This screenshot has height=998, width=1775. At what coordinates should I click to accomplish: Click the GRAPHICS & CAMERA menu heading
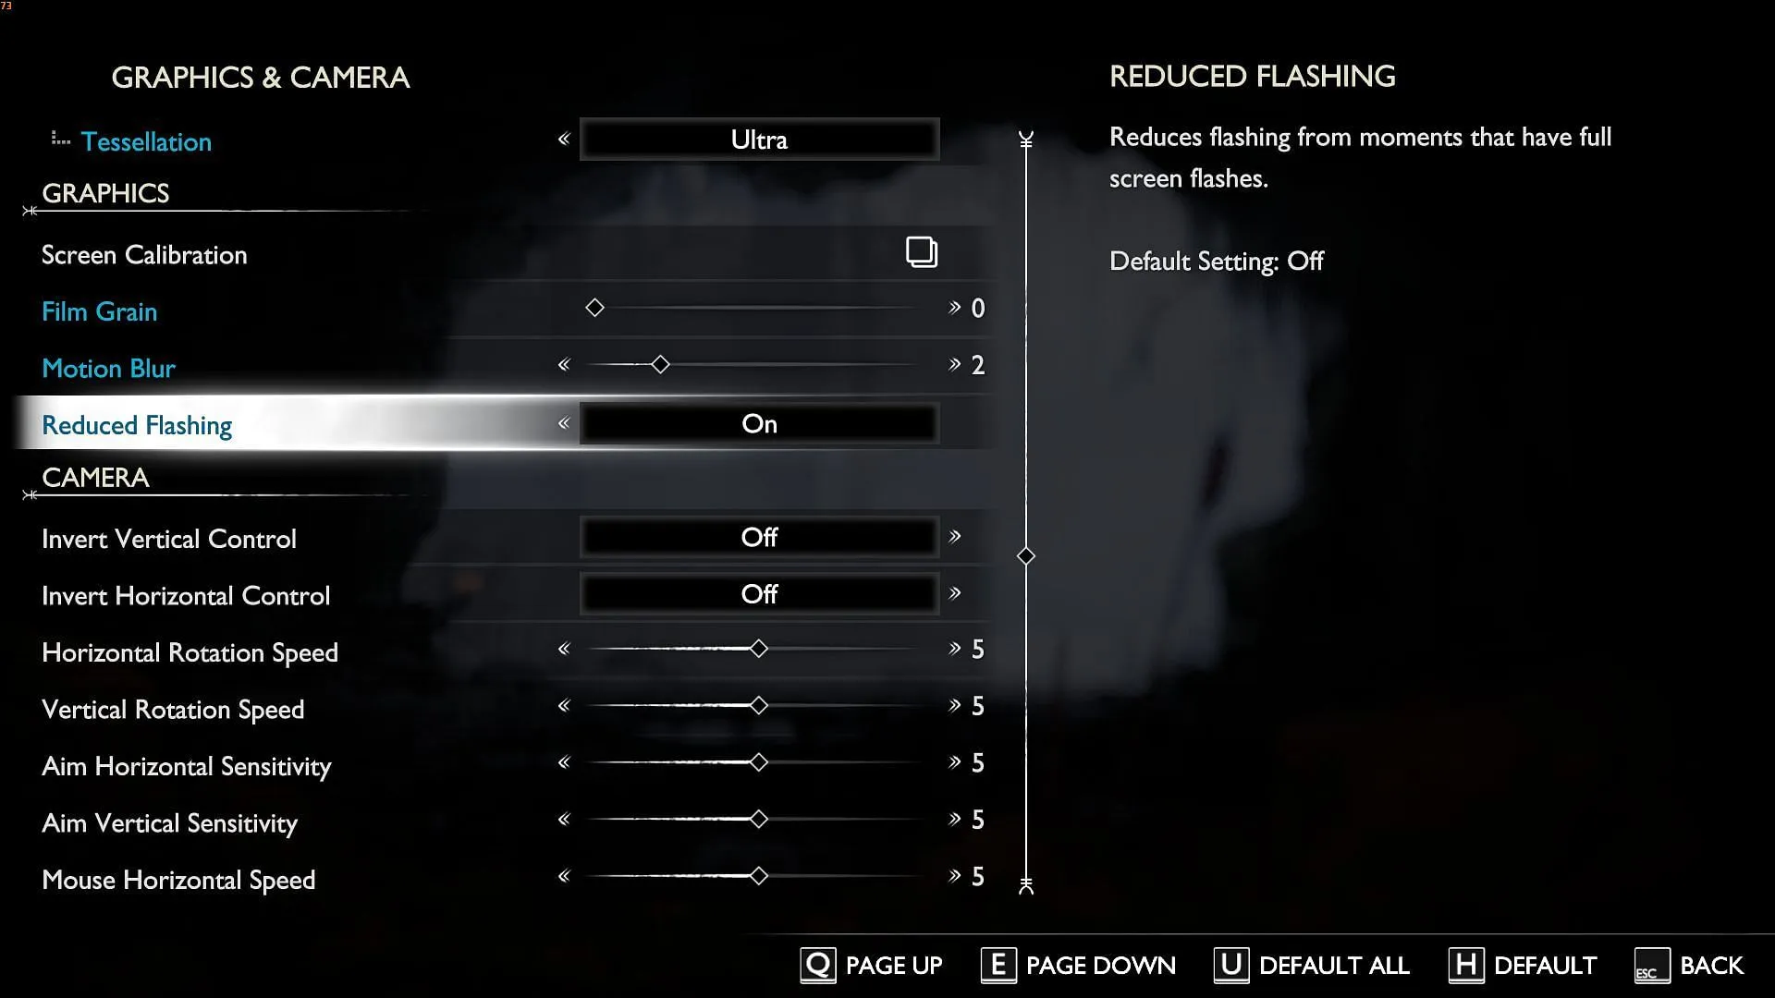(x=261, y=77)
